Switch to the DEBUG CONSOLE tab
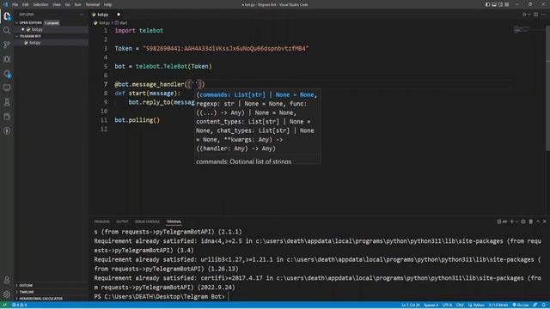550x309 pixels. pyautogui.click(x=147, y=221)
